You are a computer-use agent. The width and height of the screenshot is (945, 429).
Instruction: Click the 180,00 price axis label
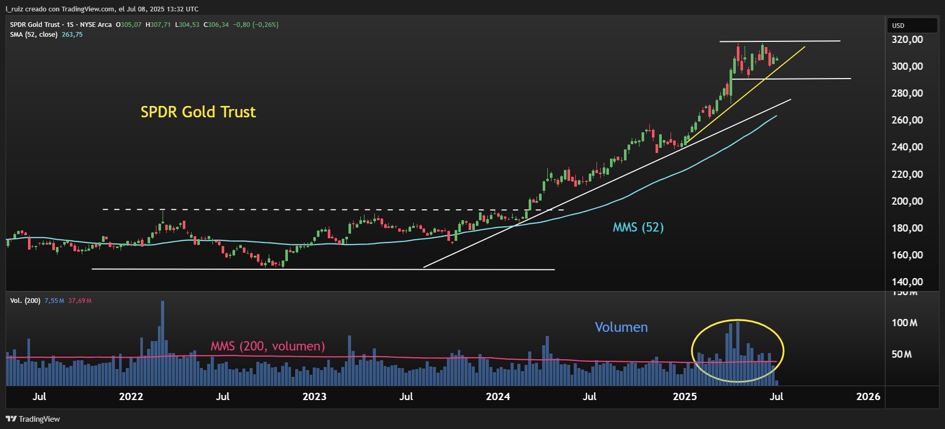tap(907, 228)
